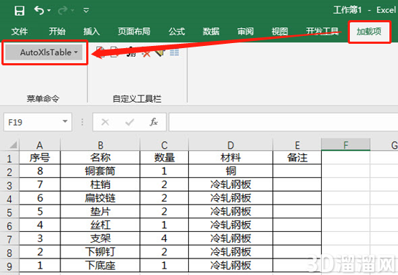
Task: Click the Save icon in quick access toolbar
Action: 19,11
